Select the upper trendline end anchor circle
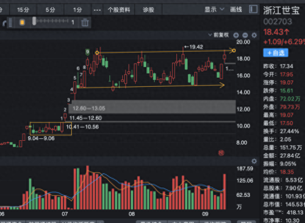The width and height of the screenshot is (305, 223). pyautogui.click(x=234, y=50)
